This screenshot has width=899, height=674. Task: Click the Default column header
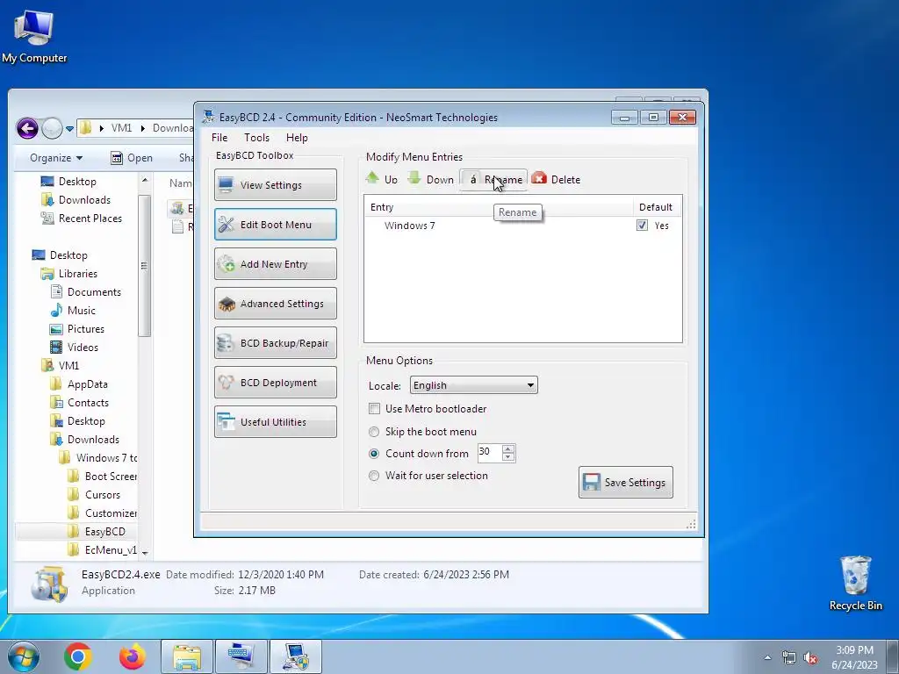pyautogui.click(x=657, y=207)
